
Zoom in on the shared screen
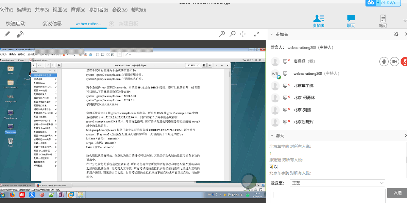point(222,34)
